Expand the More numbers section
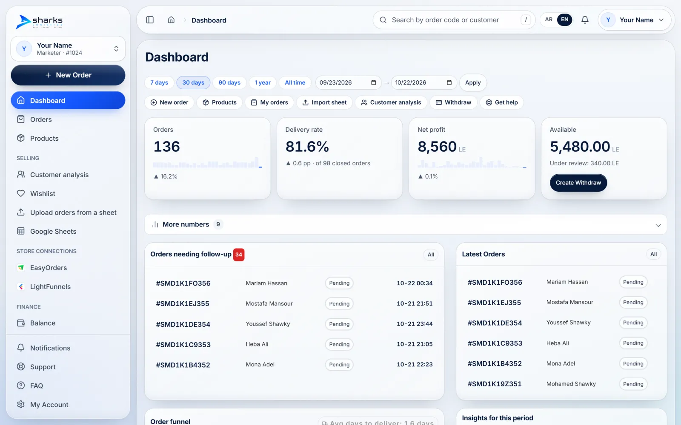 [x=406, y=224]
